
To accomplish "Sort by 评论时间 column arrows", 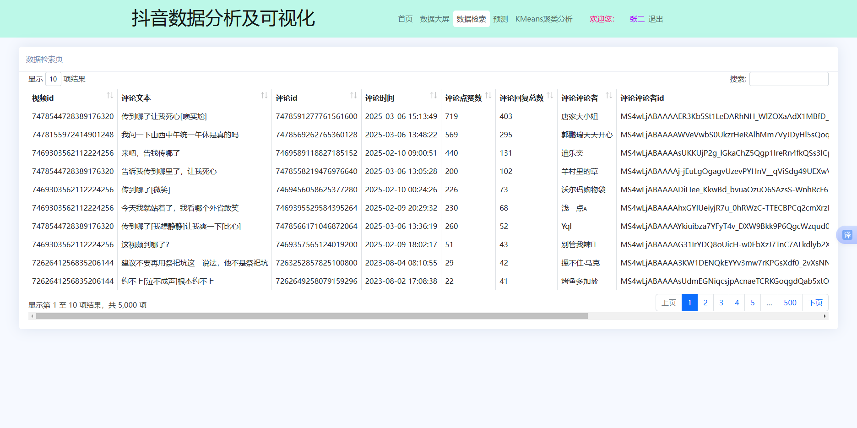I will [x=434, y=95].
